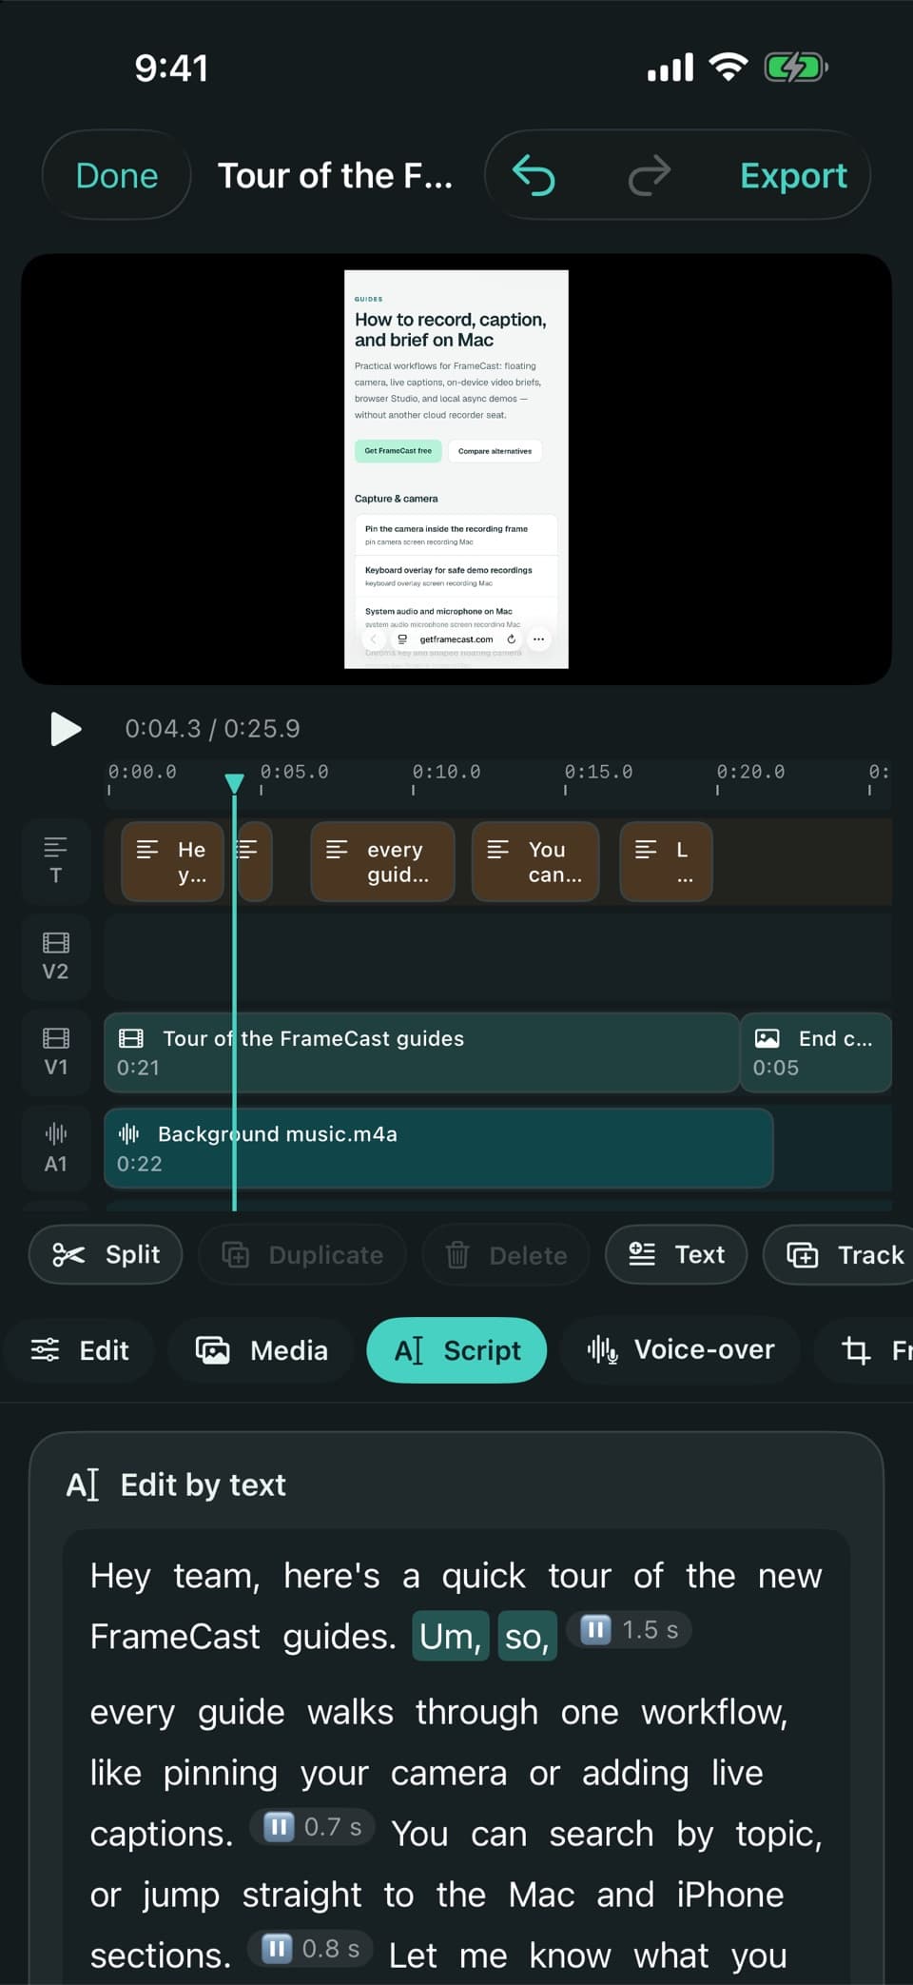Tap the word 'FrameCast' in script
The height and width of the screenshot is (1985, 913).
click(175, 1637)
